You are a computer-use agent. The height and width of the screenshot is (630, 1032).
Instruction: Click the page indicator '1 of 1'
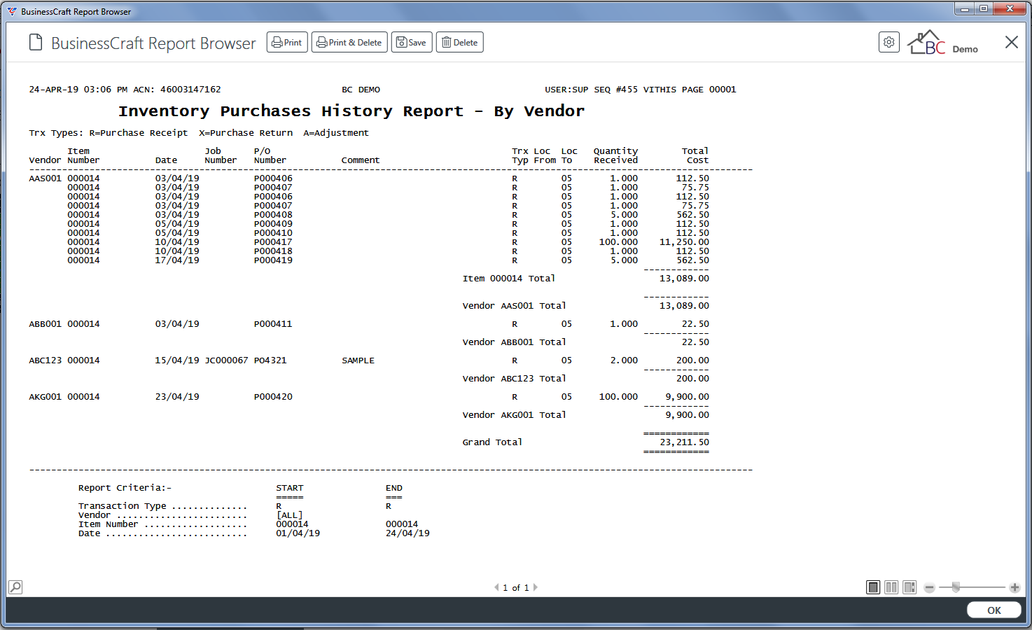[x=516, y=588]
